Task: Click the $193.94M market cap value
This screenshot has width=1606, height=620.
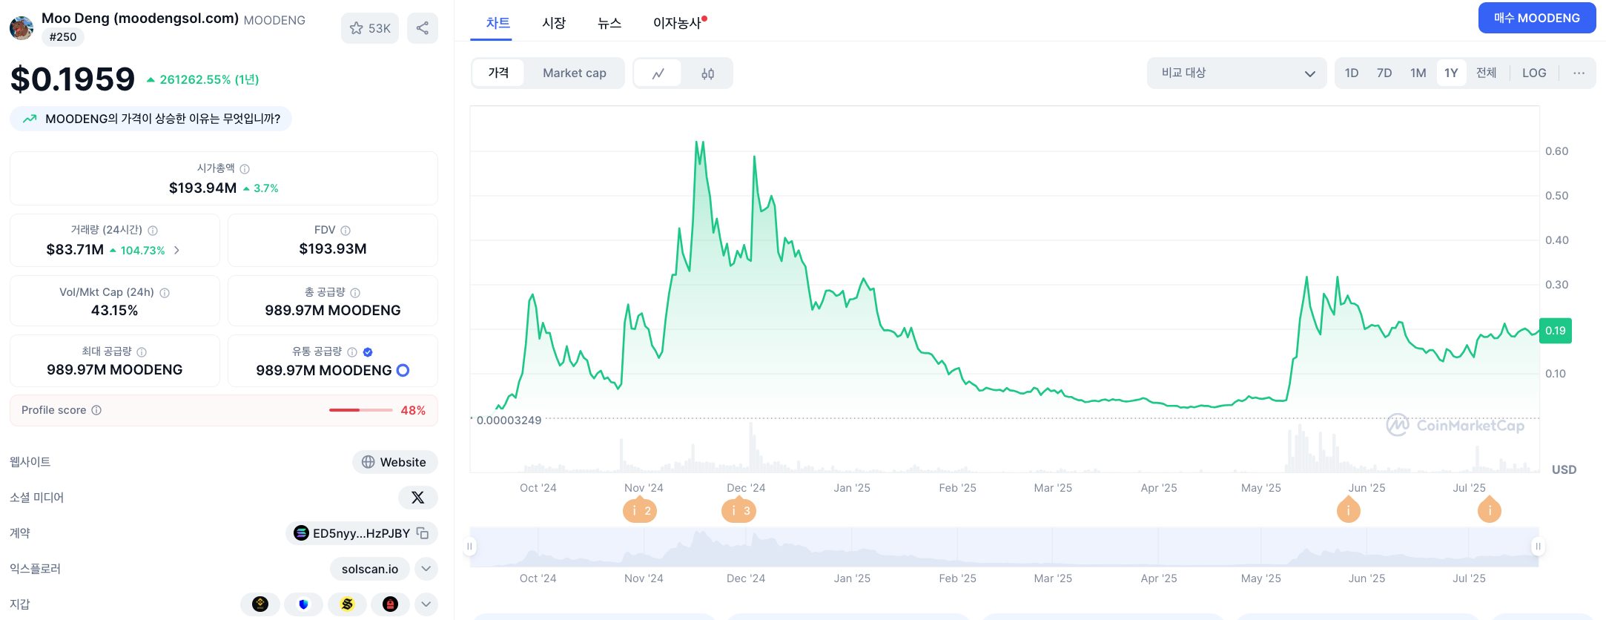Action: (202, 188)
